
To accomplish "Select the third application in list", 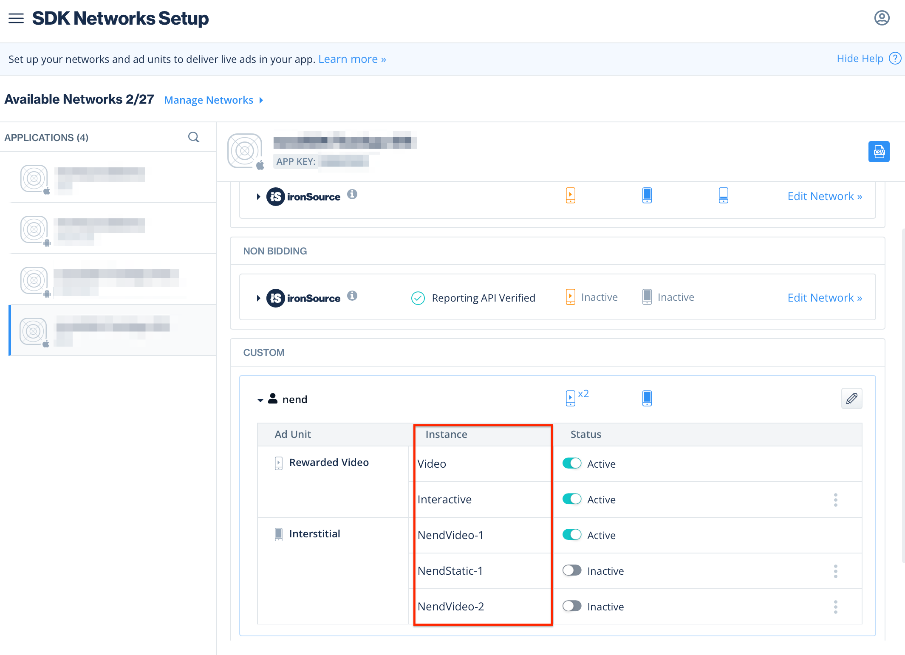I will coord(113,280).
